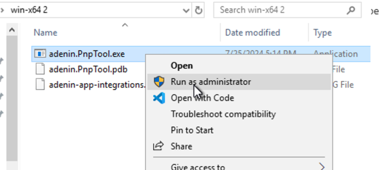The height and width of the screenshot is (170, 379).
Task: Select Troubleshoot compatibility menu entry
Action: [223, 114]
